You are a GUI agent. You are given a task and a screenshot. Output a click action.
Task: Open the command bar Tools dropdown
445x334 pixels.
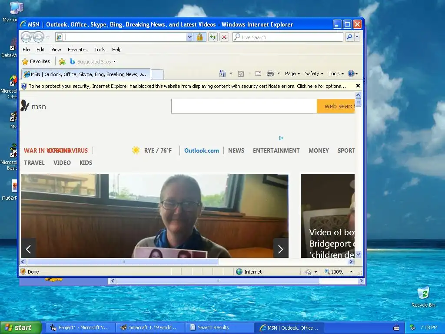[336, 73]
